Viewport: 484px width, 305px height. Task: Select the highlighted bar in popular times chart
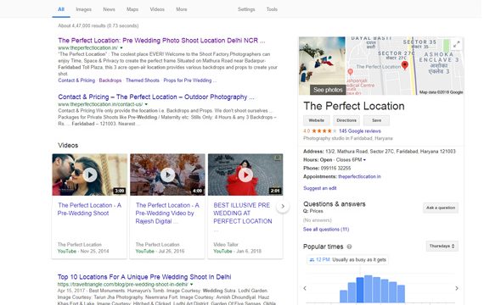[x=360, y=290]
